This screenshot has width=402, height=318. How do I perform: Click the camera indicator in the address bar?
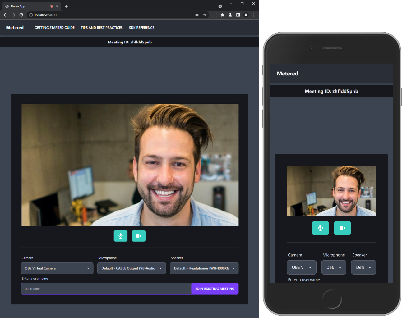click(x=197, y=15)
